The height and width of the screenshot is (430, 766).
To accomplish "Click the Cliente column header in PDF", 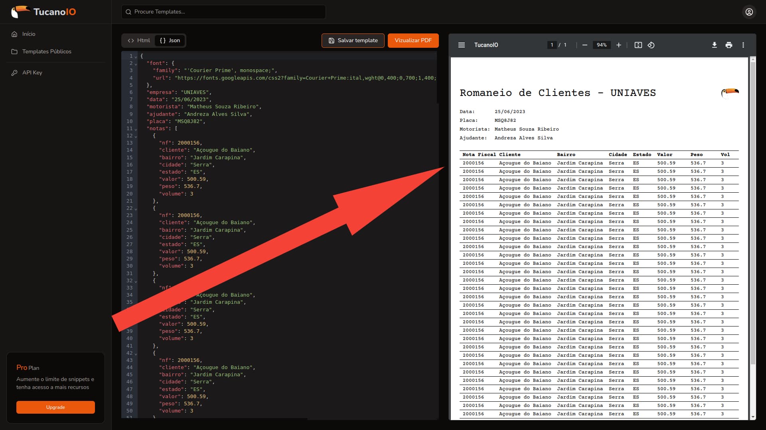I will coord(509,154).
